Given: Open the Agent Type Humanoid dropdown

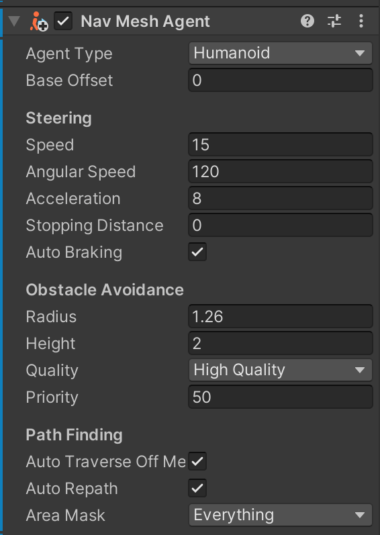Looking at the screenshot, I should [x=281, y=53].
